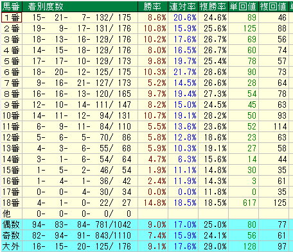
Task: Click the 連対率 column header
Action: click(x=183, y=6)
